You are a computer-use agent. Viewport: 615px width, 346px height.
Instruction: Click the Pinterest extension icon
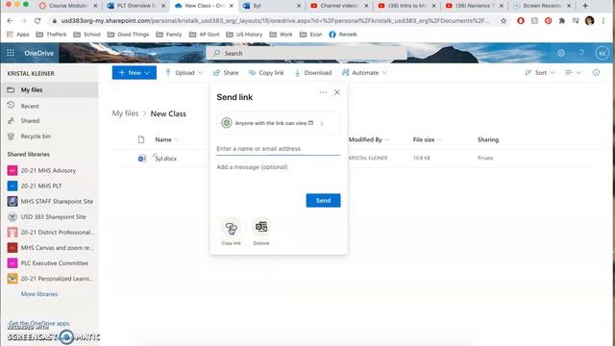pos(548,21)
